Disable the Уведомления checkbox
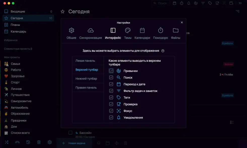 point(111,117)
